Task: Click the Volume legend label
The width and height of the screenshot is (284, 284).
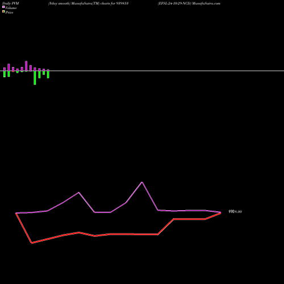Action: (x=11, y=8)
